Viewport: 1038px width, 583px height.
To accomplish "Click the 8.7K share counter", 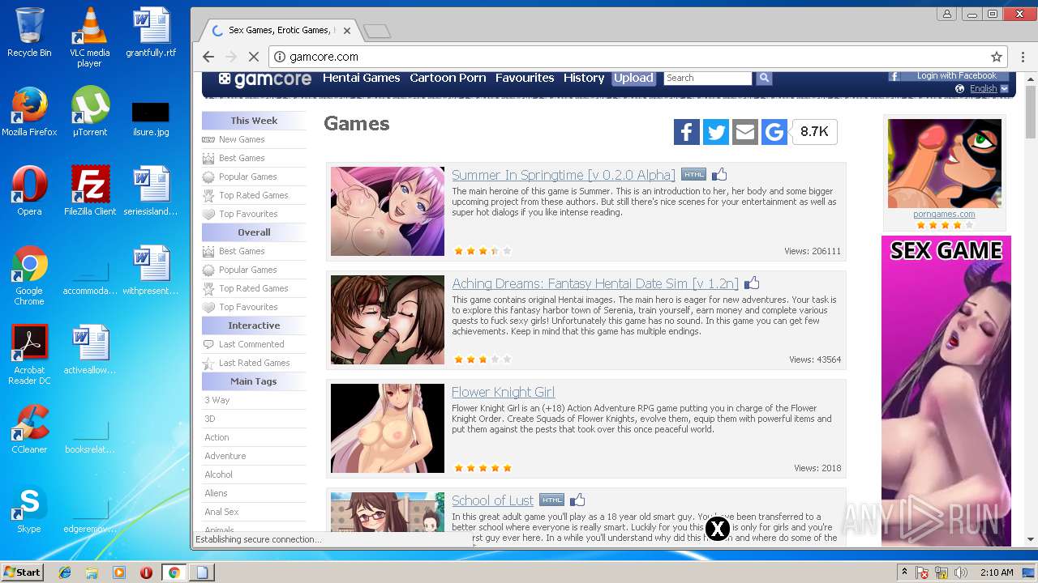I will point(814,132).
